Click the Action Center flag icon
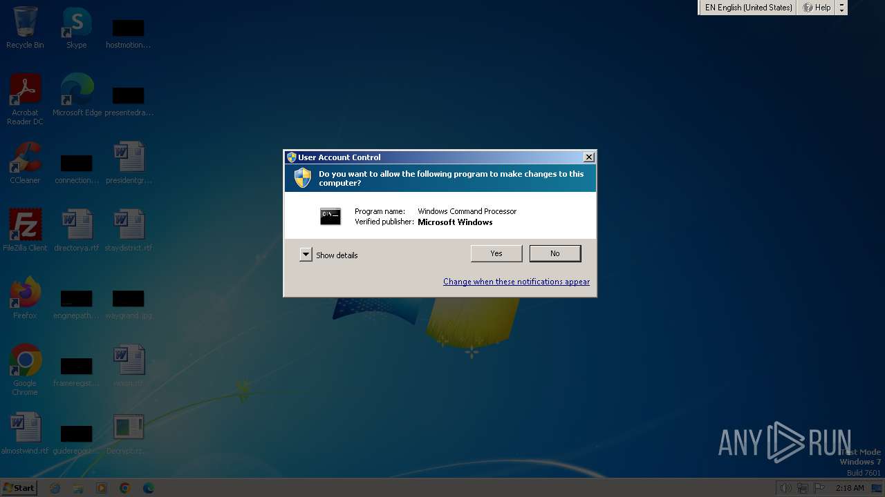Viewport: 885px width, 497px height. pos(819,488)
